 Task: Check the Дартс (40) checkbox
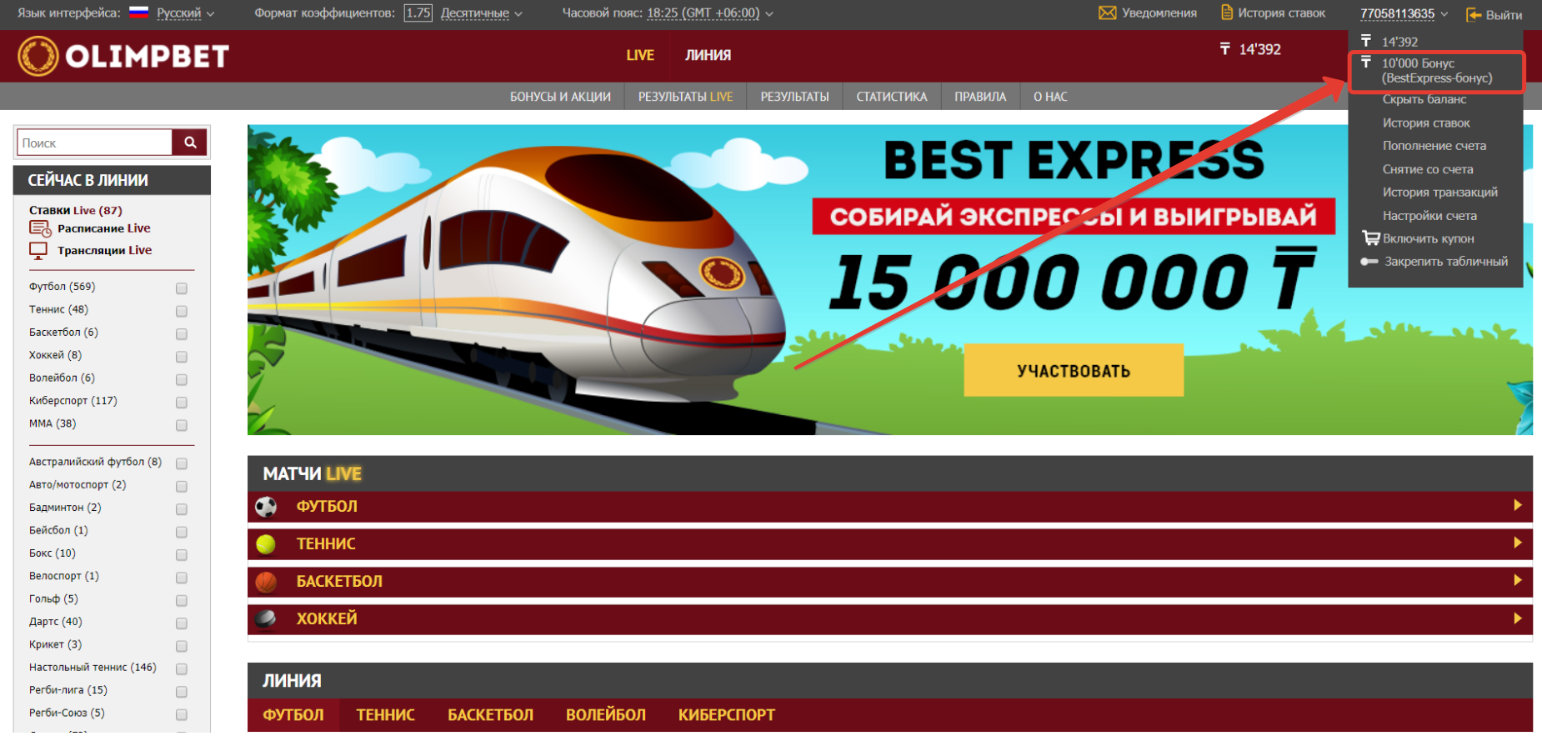pos(182,623)
